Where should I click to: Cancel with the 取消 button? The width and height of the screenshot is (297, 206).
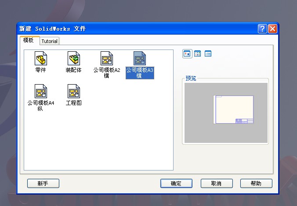coord(217,183)
